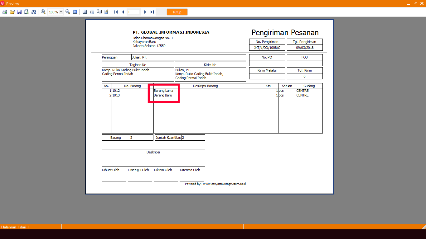Viewport: 426px width, 239px height.
Task: Click the orange Tutup button
Action: 177,12
